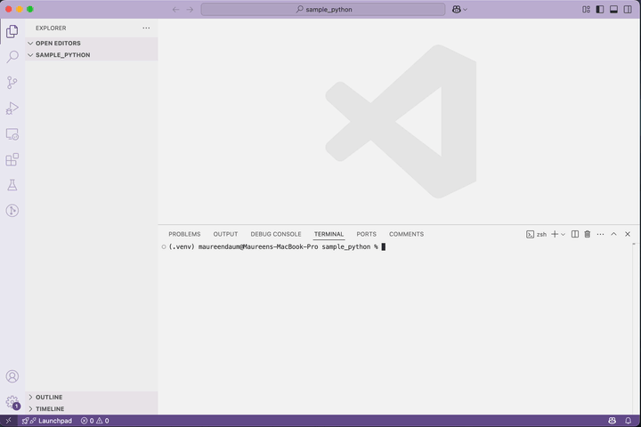
Task: Open the Copilot chat icon in title bar
Action: tap(456, 10)
